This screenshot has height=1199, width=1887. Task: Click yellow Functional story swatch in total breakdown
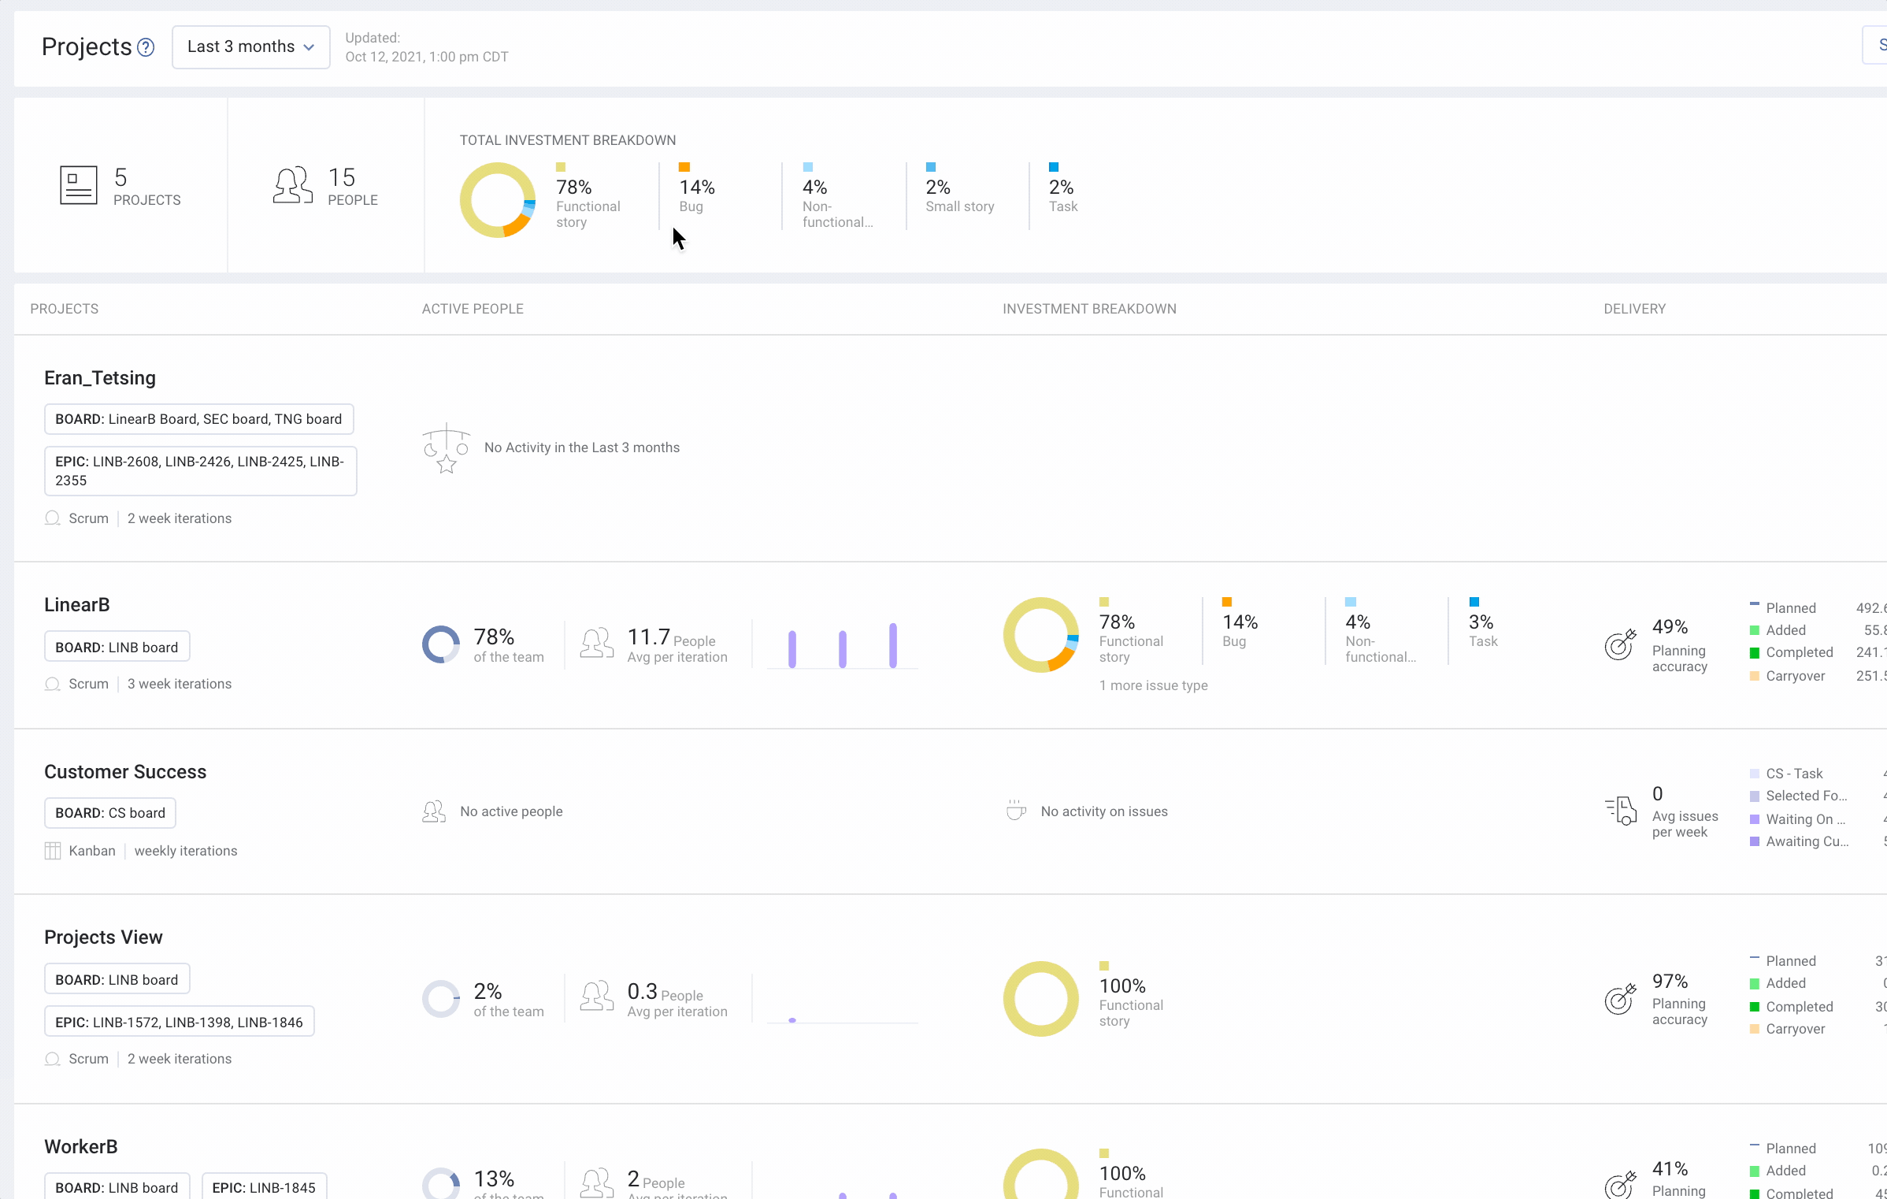click(x=561, y=167)
